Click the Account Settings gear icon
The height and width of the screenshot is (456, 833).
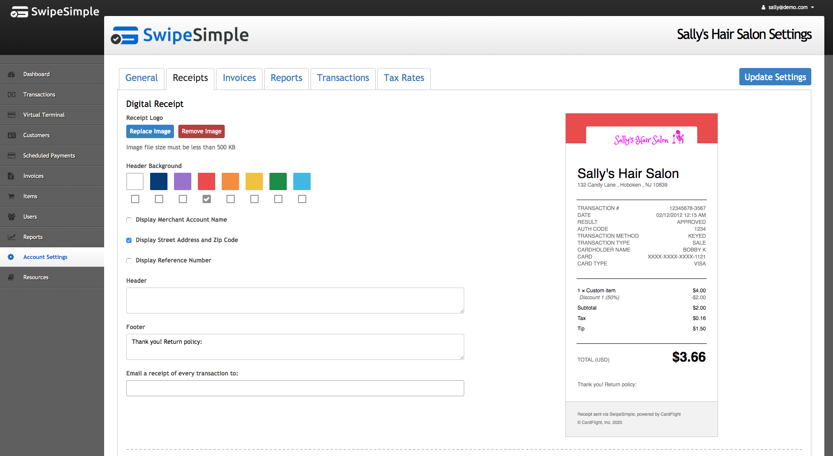point(11,257)
